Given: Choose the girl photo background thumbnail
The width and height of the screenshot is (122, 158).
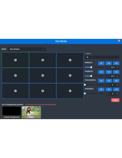Looking at the screenshot, I should coord(31,112).
